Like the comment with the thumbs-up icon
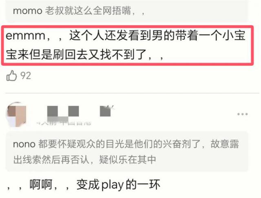This screenshot has width=261, height=198. pos(12,76)
